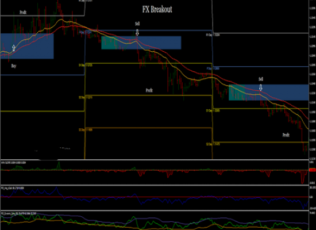Screen dimensions: 316x230
Task: Click the blue RSI indicator label text
Action: tap(13, 188)
